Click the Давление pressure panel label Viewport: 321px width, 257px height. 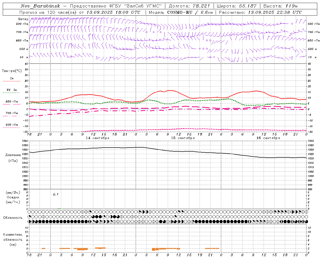(x=13, y=155)
